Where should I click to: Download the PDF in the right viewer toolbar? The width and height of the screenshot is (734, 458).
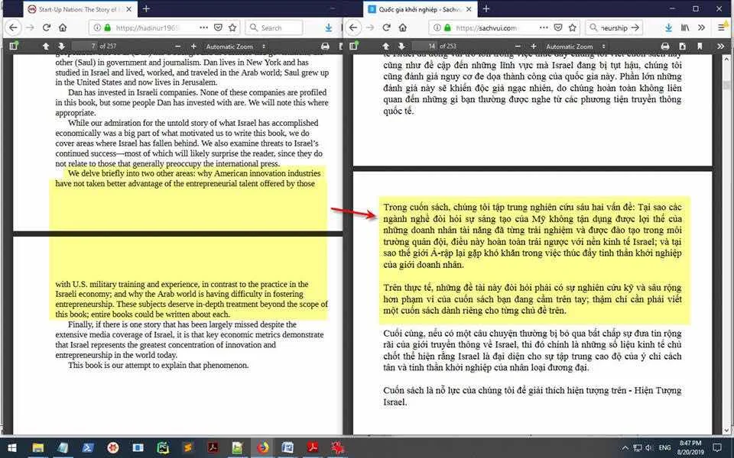(x=682, y=47)
